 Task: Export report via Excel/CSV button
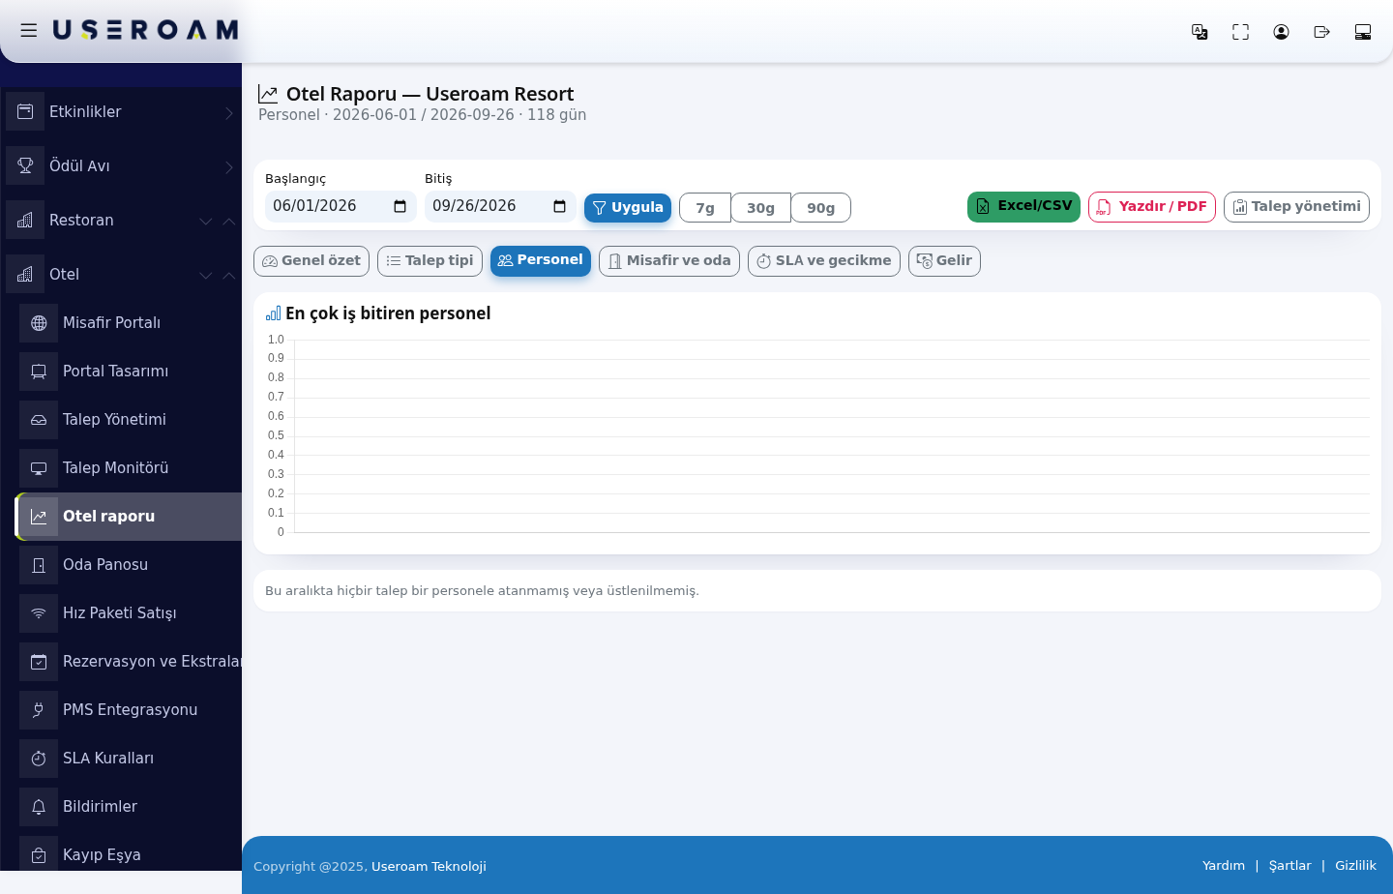coord(1023,207)
